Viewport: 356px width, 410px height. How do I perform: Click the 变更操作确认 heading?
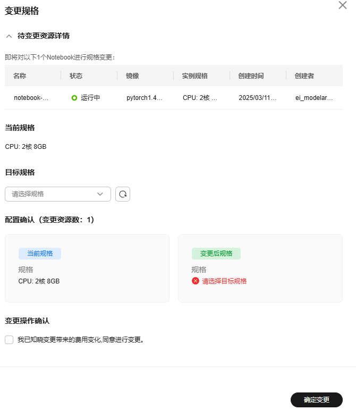[27, 321]
